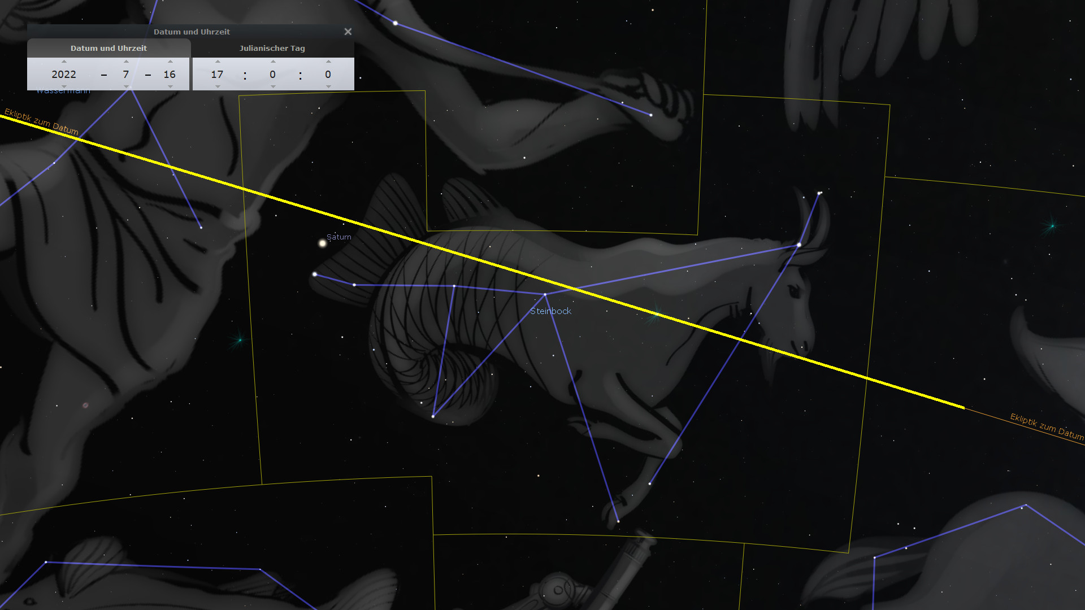1085x610 pixels.
Task: Raise the day value 16
Action: click(x=170, y=62)
